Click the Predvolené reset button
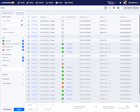This screenshot has width=140, height=112. (x=7, y=109)
